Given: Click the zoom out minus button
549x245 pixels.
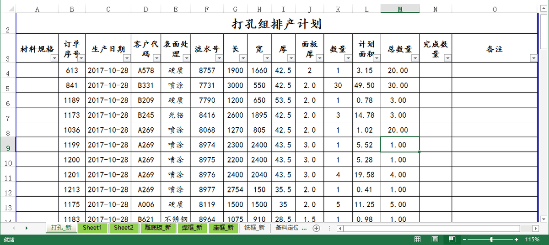Looking at the screenshot, I should pyautogui.click(x=464, y=240).
